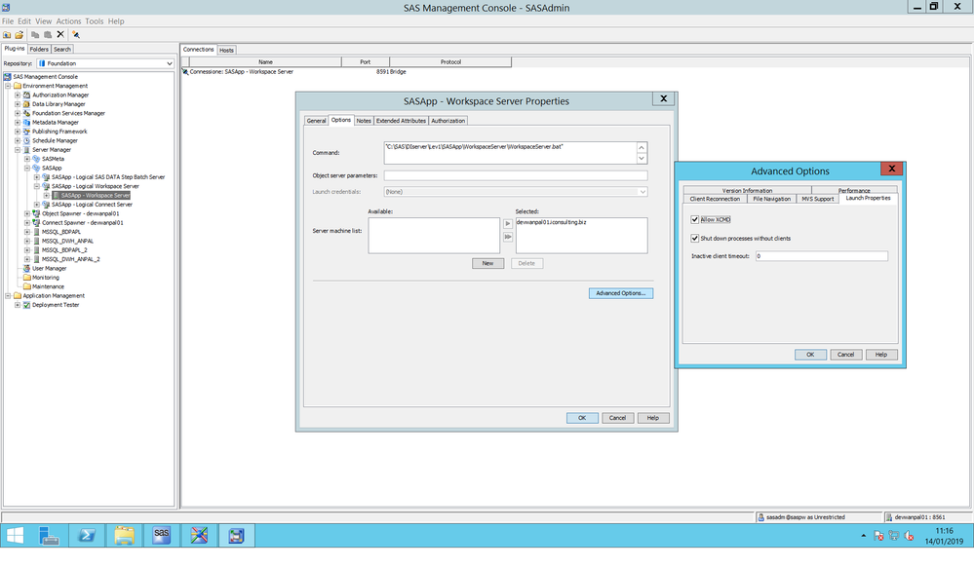Screen dimensions: 974x568
Task: Click the Publishing Framework icon
Action: pos(26,132)
